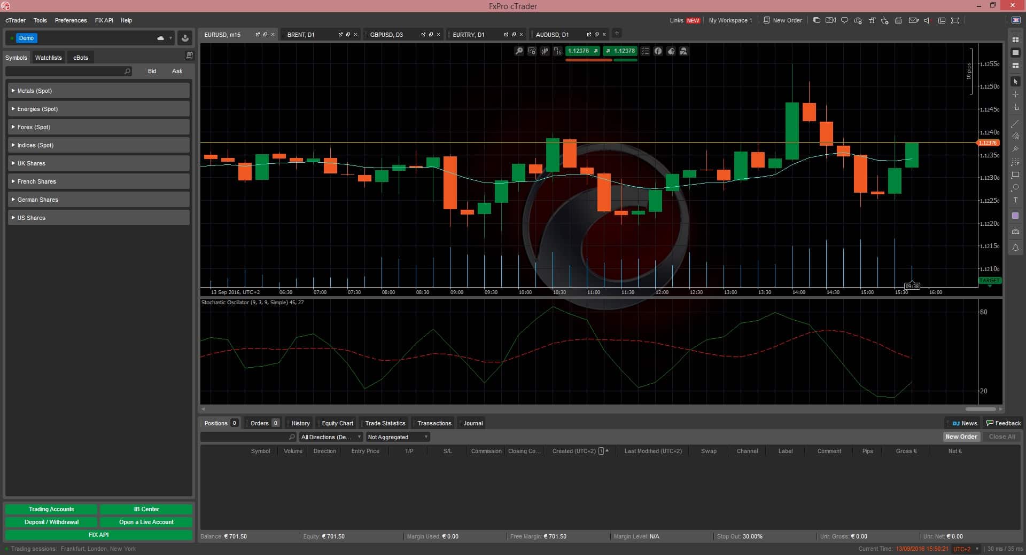
Task: Switch to the Trade Statistics tab
Action: pos(385,423)
